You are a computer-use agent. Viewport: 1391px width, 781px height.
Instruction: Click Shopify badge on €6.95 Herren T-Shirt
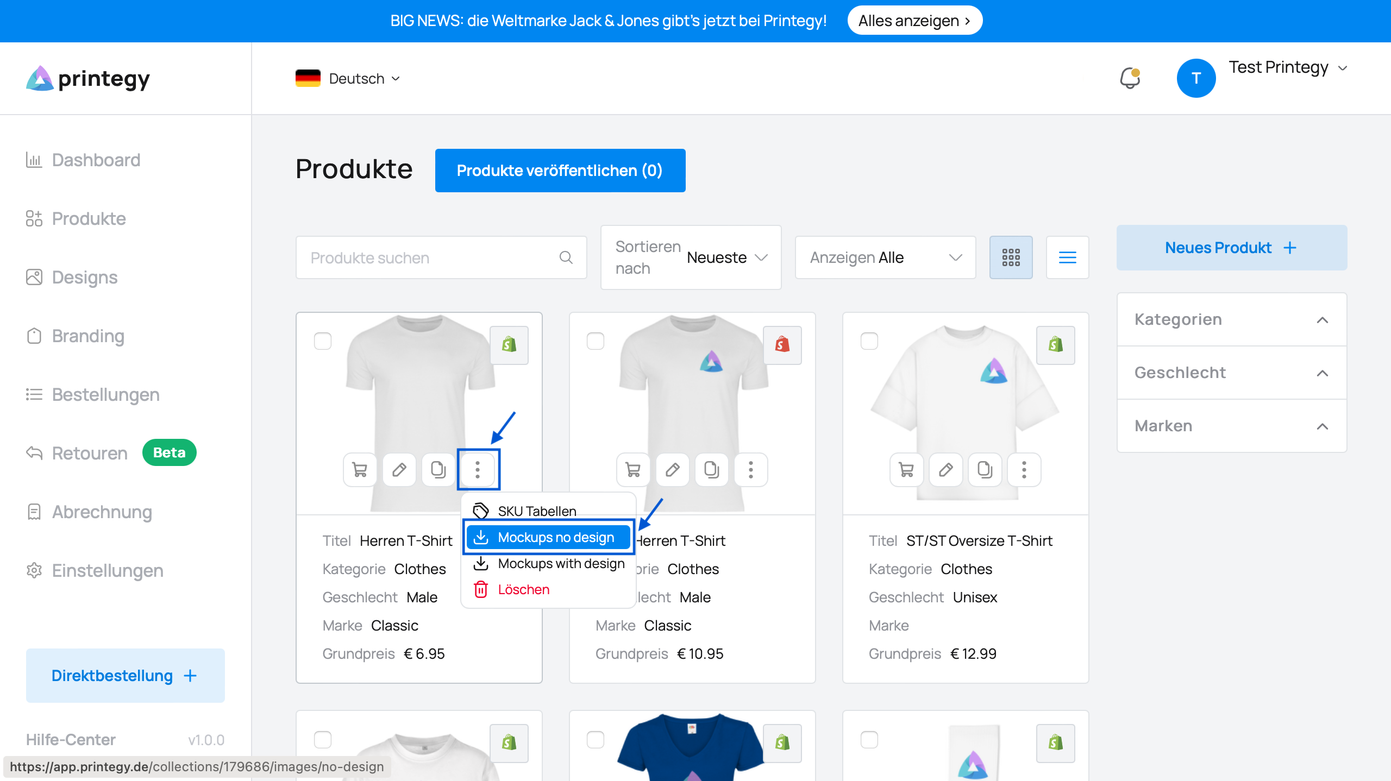[509, 345]
